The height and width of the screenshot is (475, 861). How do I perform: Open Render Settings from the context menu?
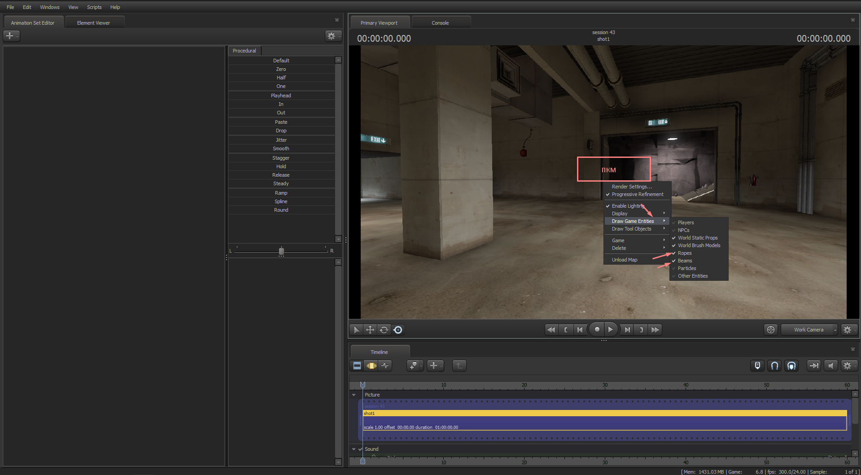(x=637, y=187)
